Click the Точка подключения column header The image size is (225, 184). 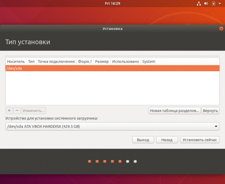pos(56,61)
